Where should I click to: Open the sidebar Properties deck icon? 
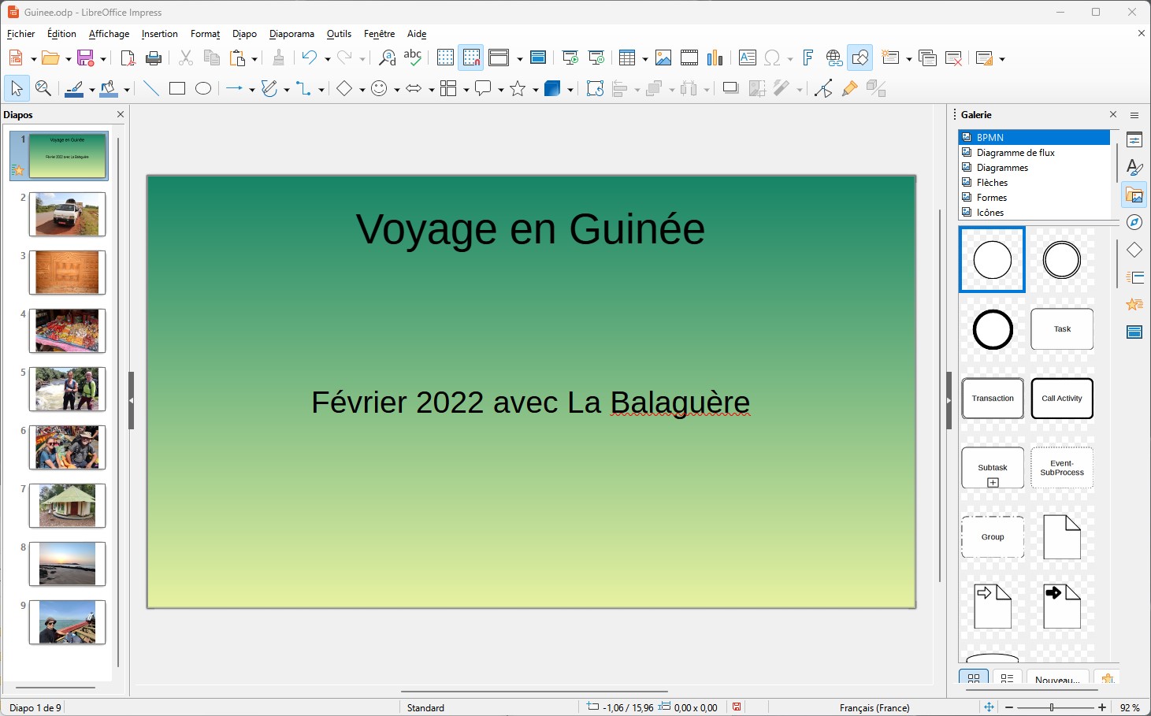[x=1134, y=140]
